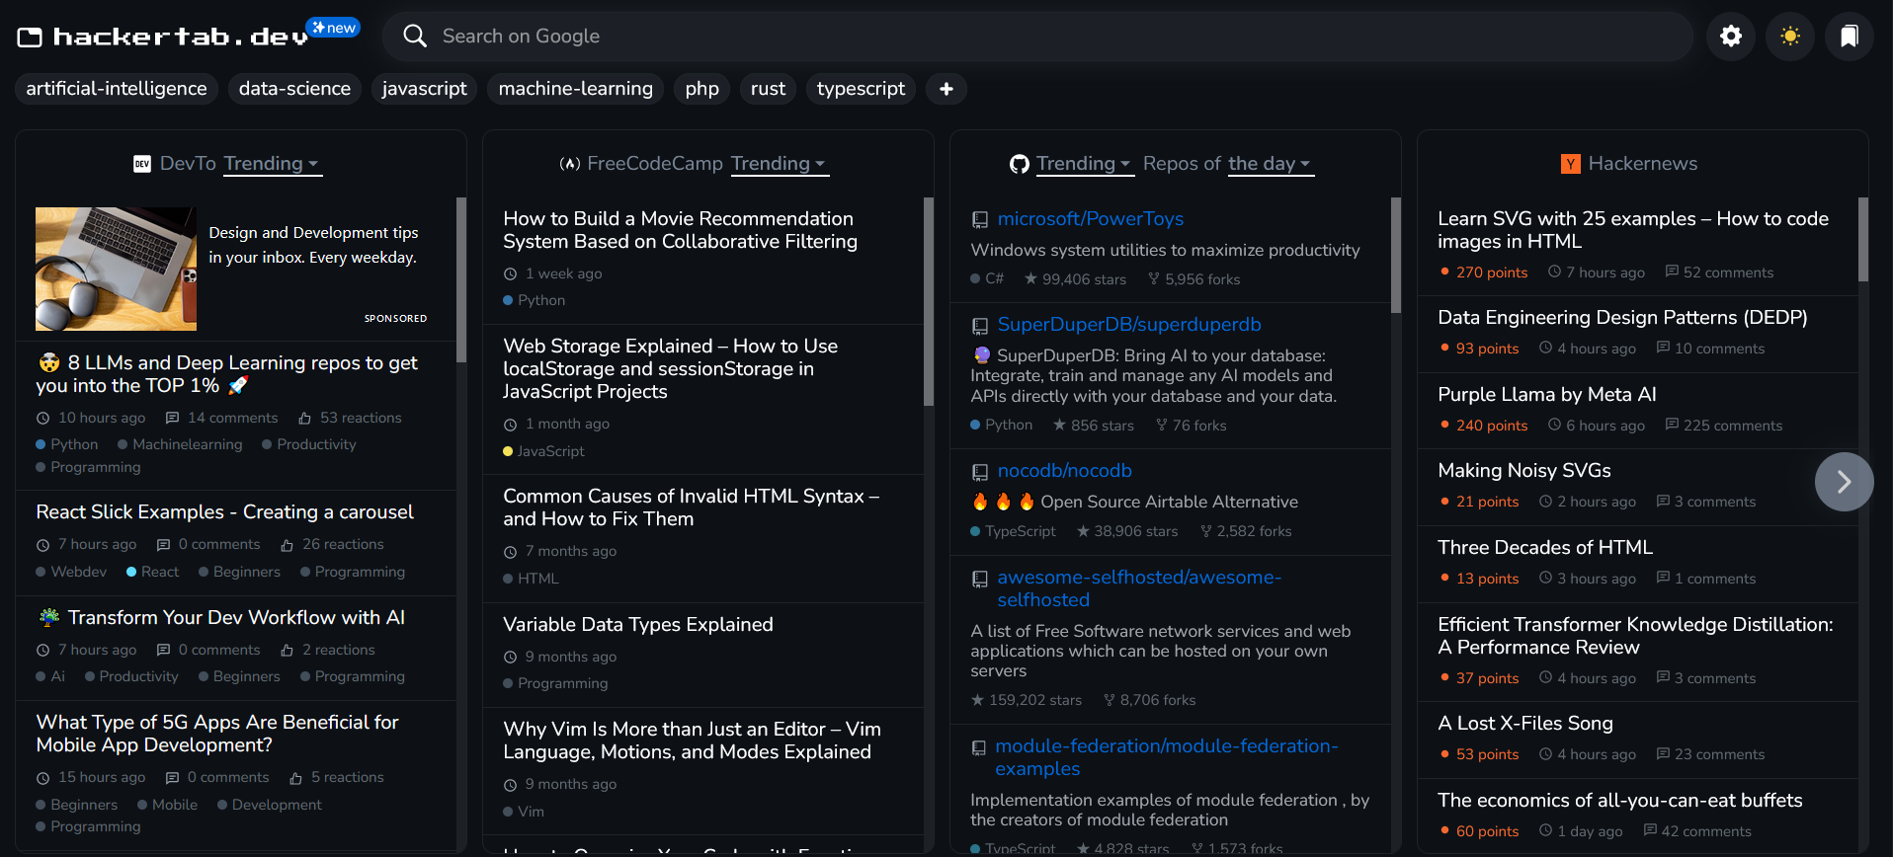The height and width of the screenshot is (857, 1893).
Task: Click repo icon beside microsoft/PowerToys
Action: [980, 220]
